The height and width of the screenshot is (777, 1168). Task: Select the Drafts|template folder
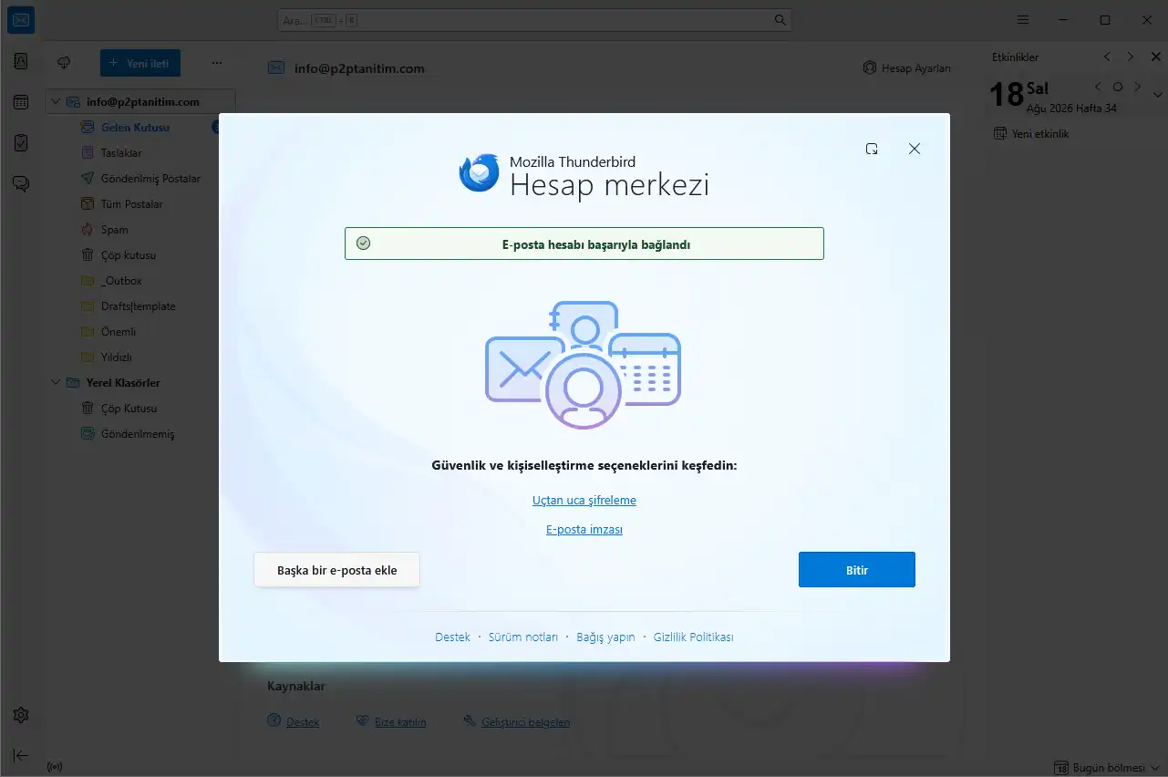tap(138, 306)
